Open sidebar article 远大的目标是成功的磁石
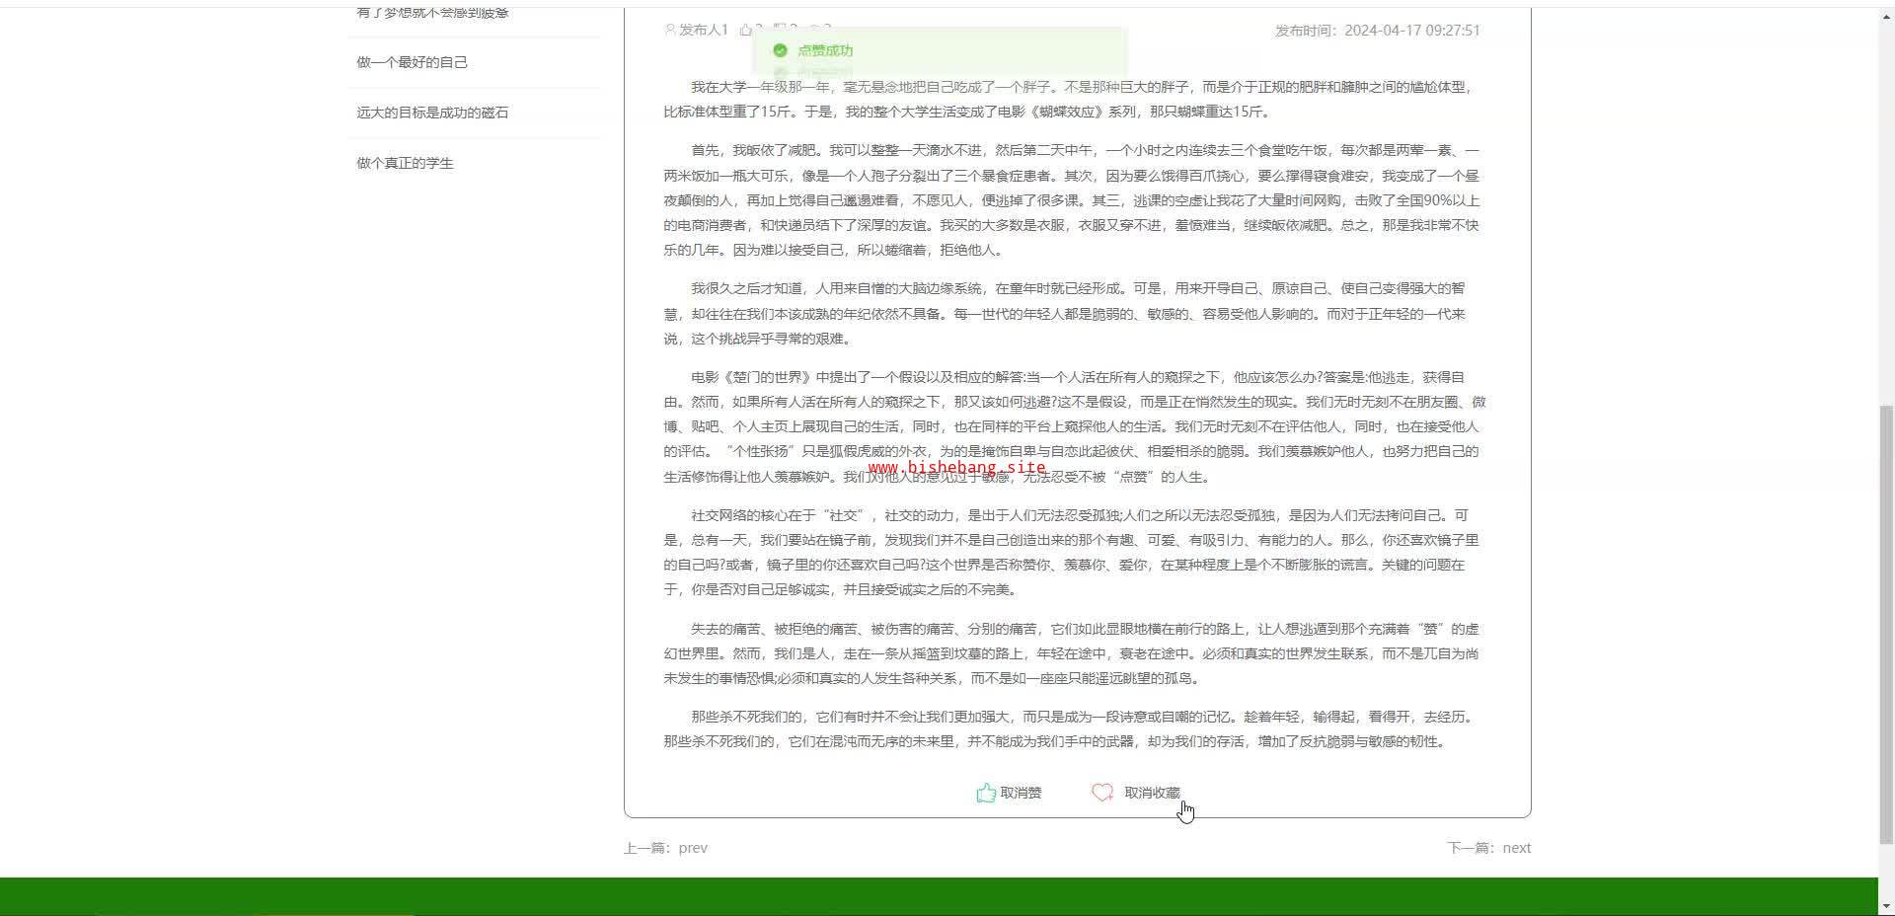Viewport: 1895px width, 916px height. (x=432, y=113)
